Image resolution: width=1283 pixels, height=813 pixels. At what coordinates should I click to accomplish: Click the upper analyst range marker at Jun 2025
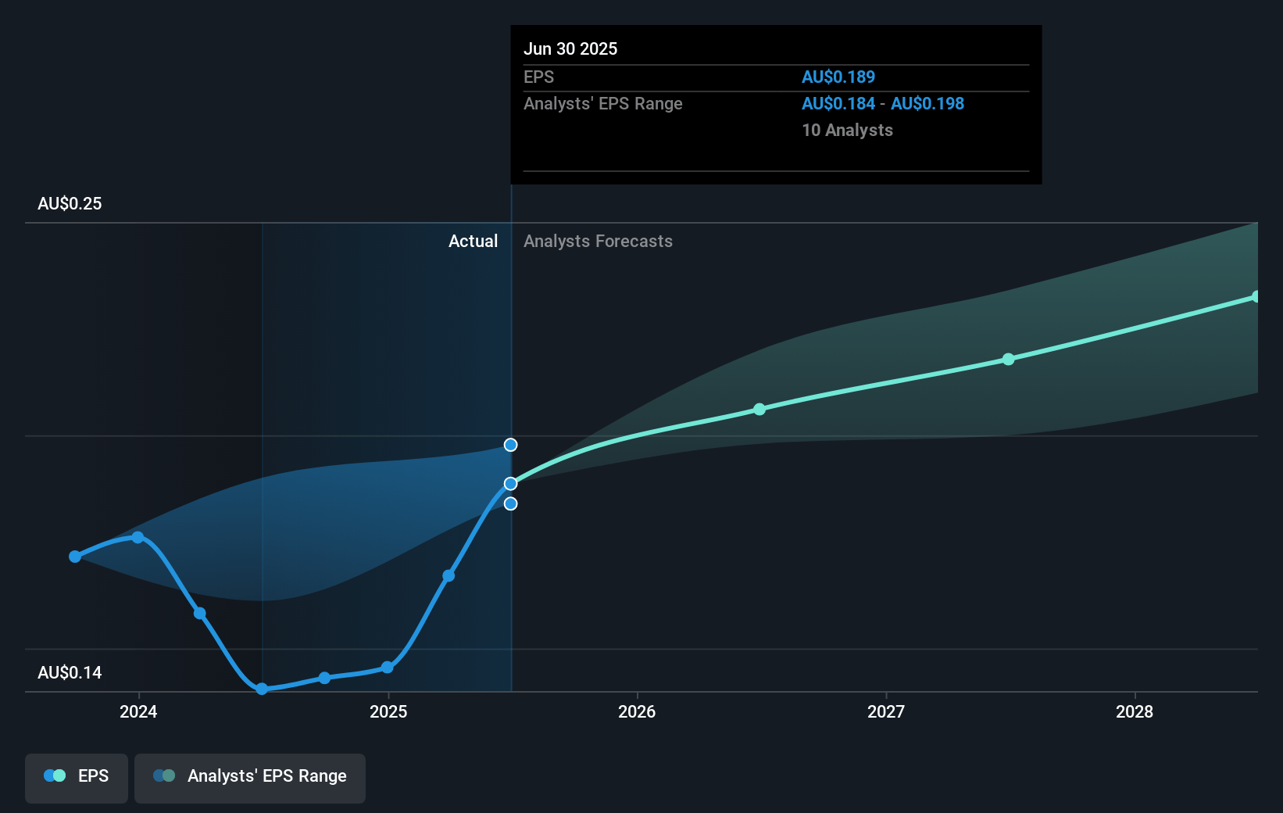pos(510,445)
